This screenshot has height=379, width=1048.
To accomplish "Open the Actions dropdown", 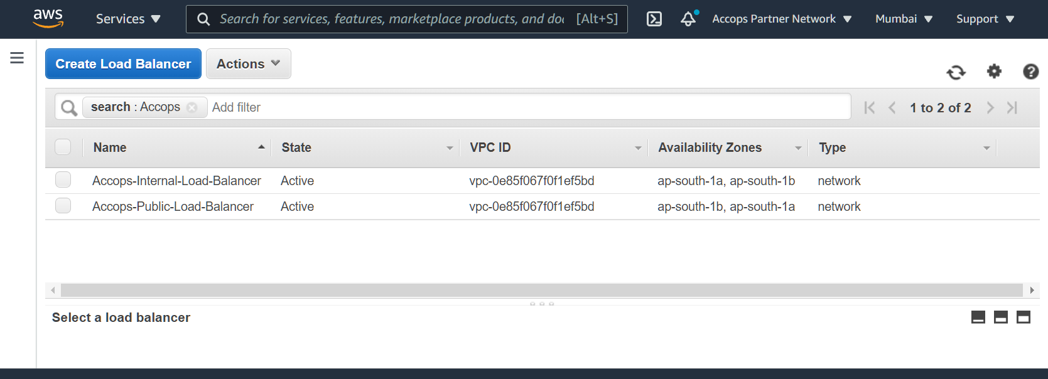I will pos(248,64).
